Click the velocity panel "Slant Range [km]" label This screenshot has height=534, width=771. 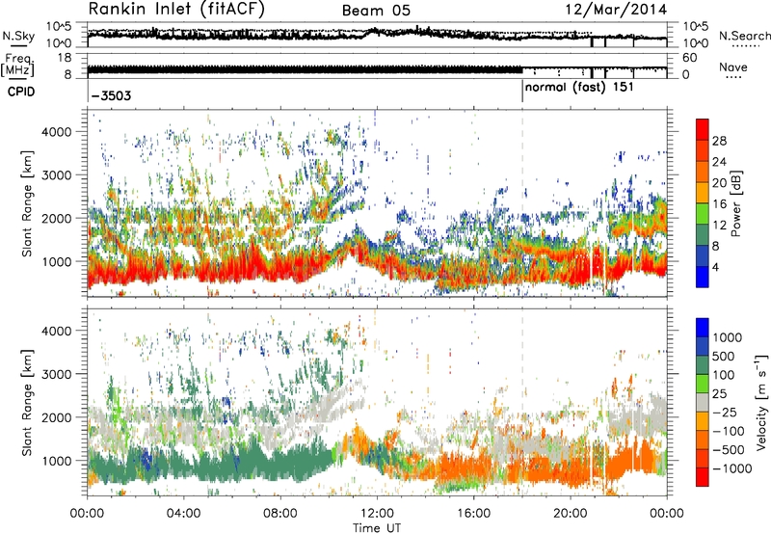pos(27,402)
